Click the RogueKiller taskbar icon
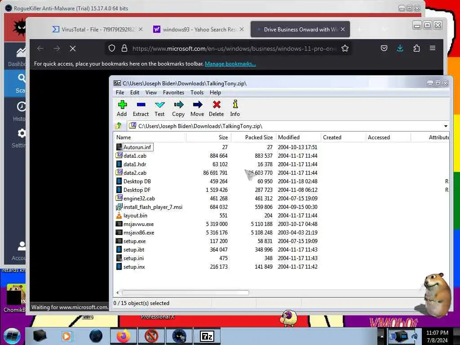The height and width of the screenshot is (345, 460). pos(179,336)
